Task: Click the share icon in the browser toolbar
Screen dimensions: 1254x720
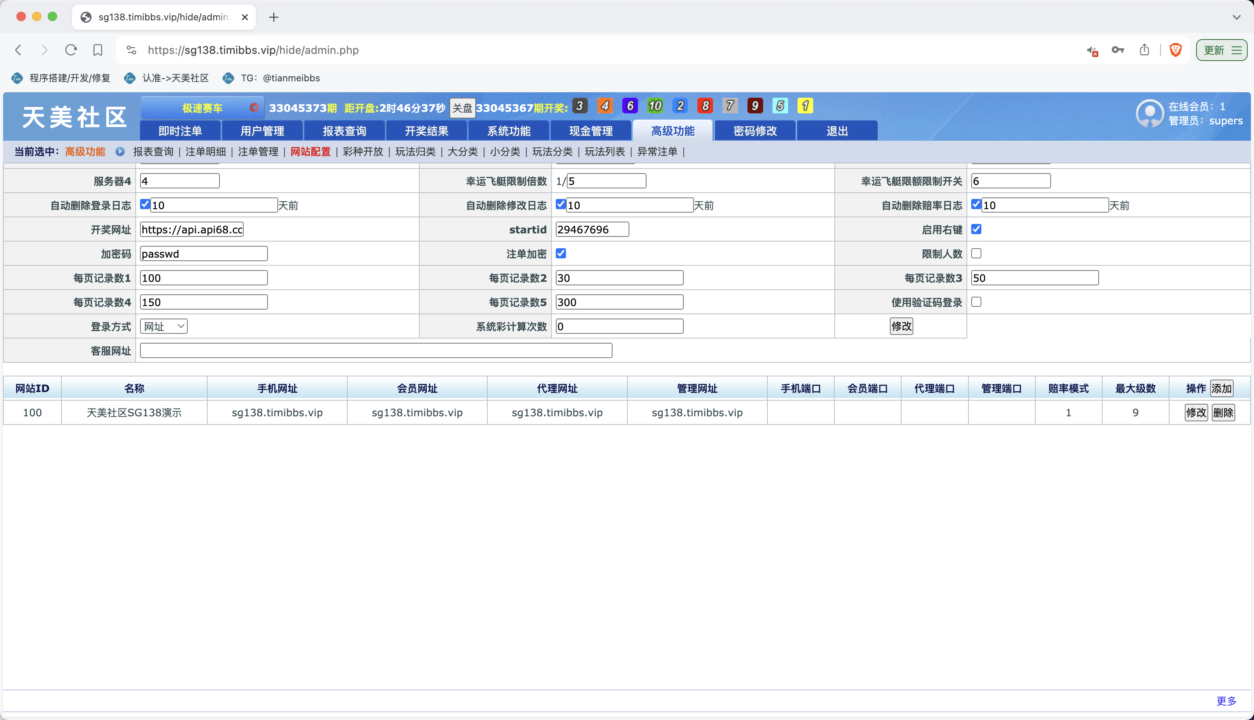Action: click(1145, 50)
